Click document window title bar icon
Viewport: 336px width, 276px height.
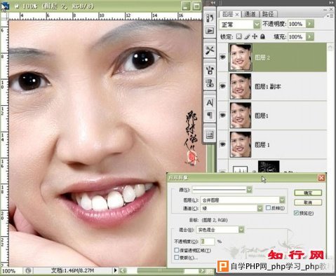coord(5,6)
